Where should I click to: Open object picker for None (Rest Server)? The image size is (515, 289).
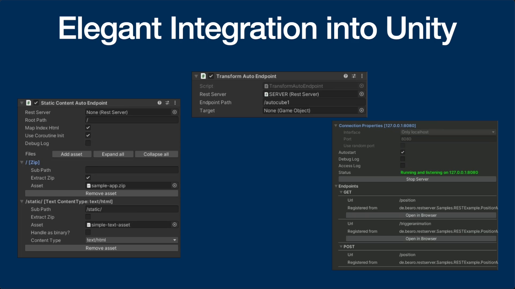click(175, 112)
